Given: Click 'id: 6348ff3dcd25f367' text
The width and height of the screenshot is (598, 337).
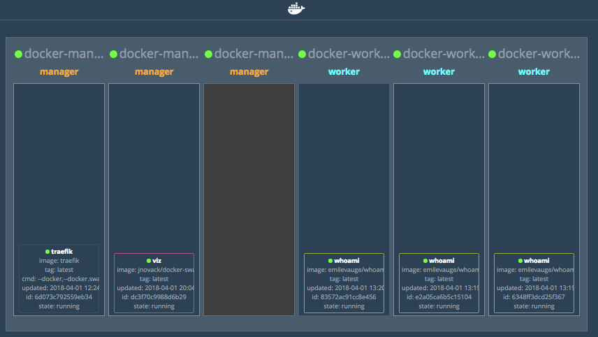Looking at the screenshot, I should coord(534,297).
